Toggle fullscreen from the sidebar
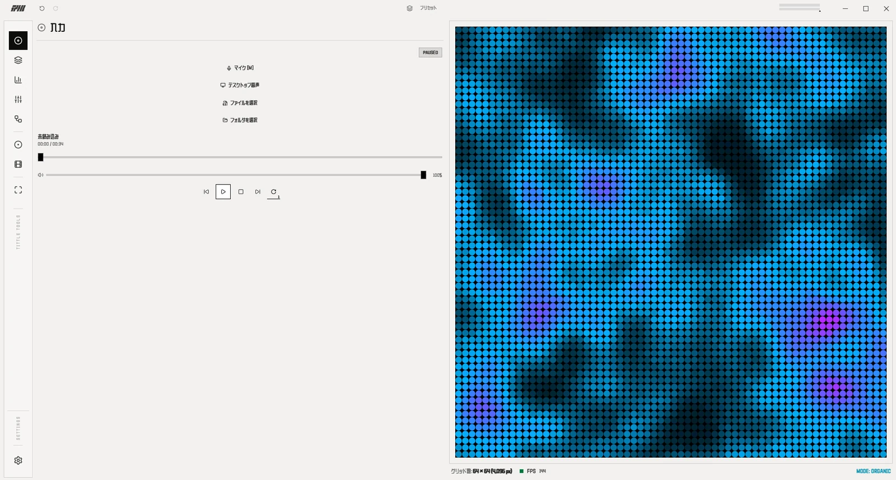 (x=18, y=190)
